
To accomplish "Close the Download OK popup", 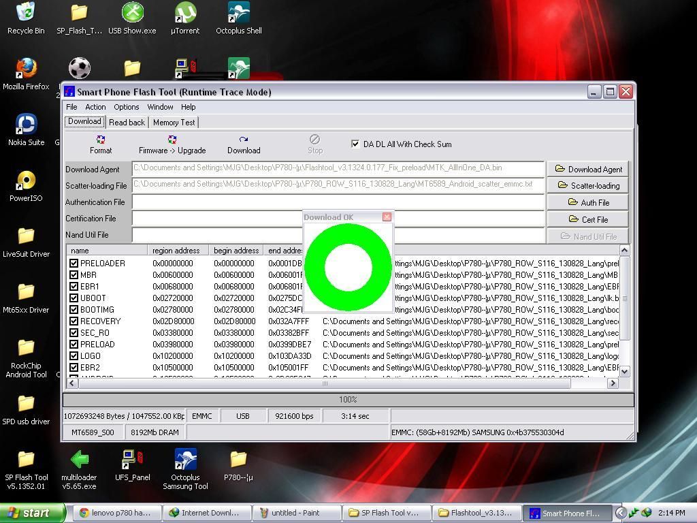I will click(387, 217).
